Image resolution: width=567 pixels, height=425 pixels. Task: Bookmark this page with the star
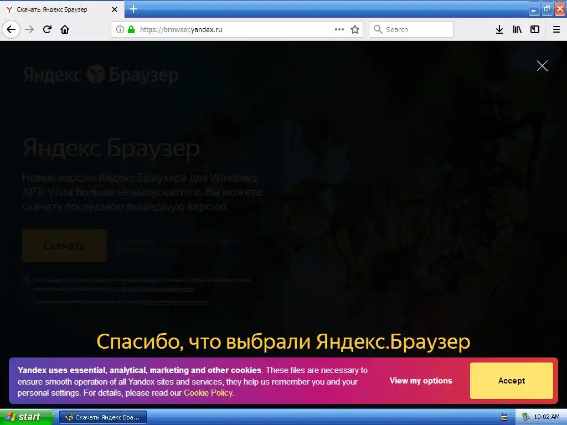coord(355,29)
